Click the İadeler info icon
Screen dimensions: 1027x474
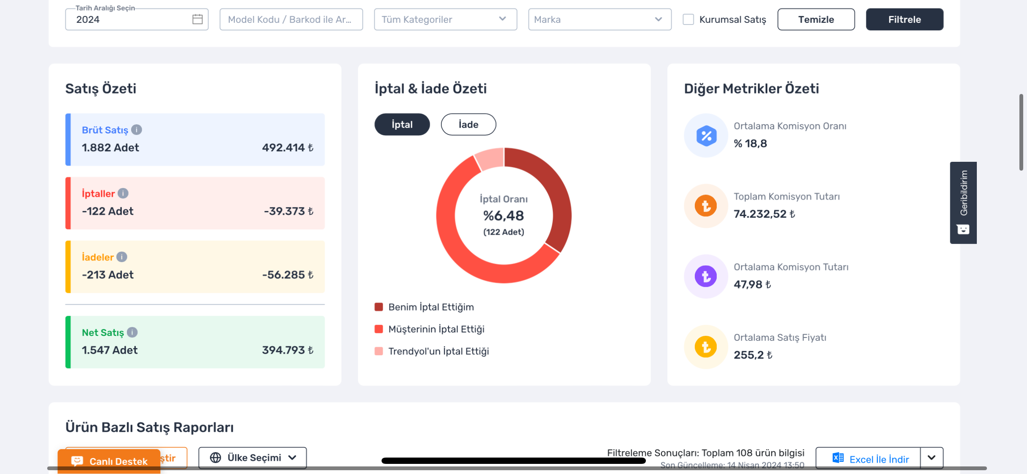[122, 257]
